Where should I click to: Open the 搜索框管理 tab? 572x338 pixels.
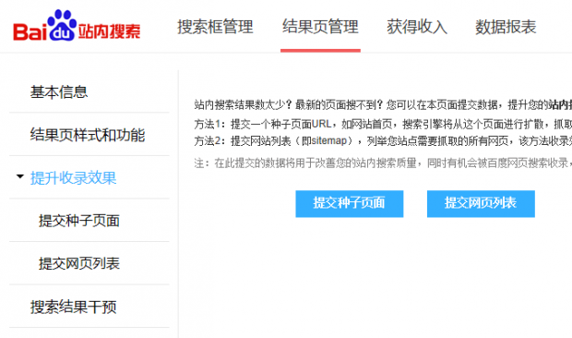215,27
